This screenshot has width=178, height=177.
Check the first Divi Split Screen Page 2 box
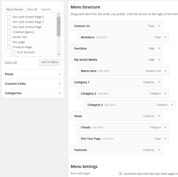click(x=9, y=17)
